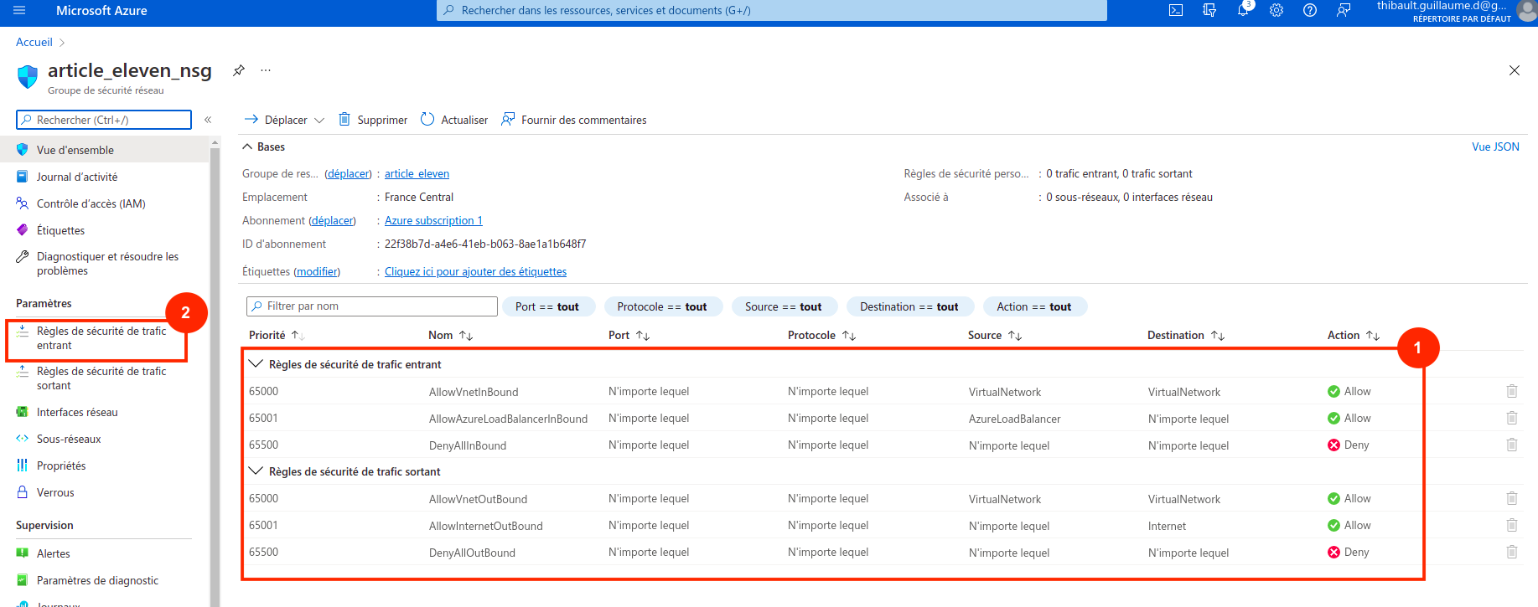Open the hamburger portal menu
1538x607 pixels.
pos(19,11)
